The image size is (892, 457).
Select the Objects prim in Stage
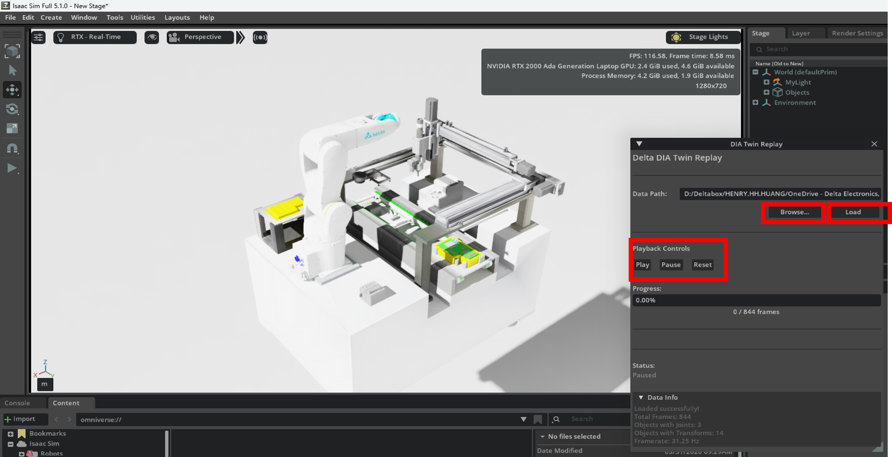797,93
